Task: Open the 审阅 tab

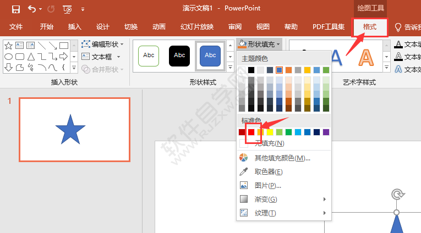Action: tap(235, 27)
